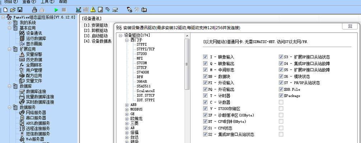
Task: Toggle the $DB.File checkbox
Action: [281, 89]
